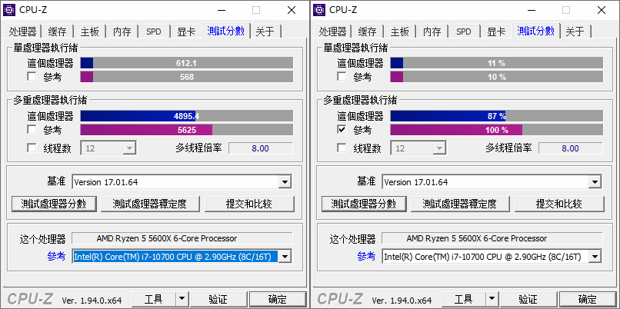Click multi-thread bar showing 87 %
This screenshot has width=620, height=309.
coord(497,116)
